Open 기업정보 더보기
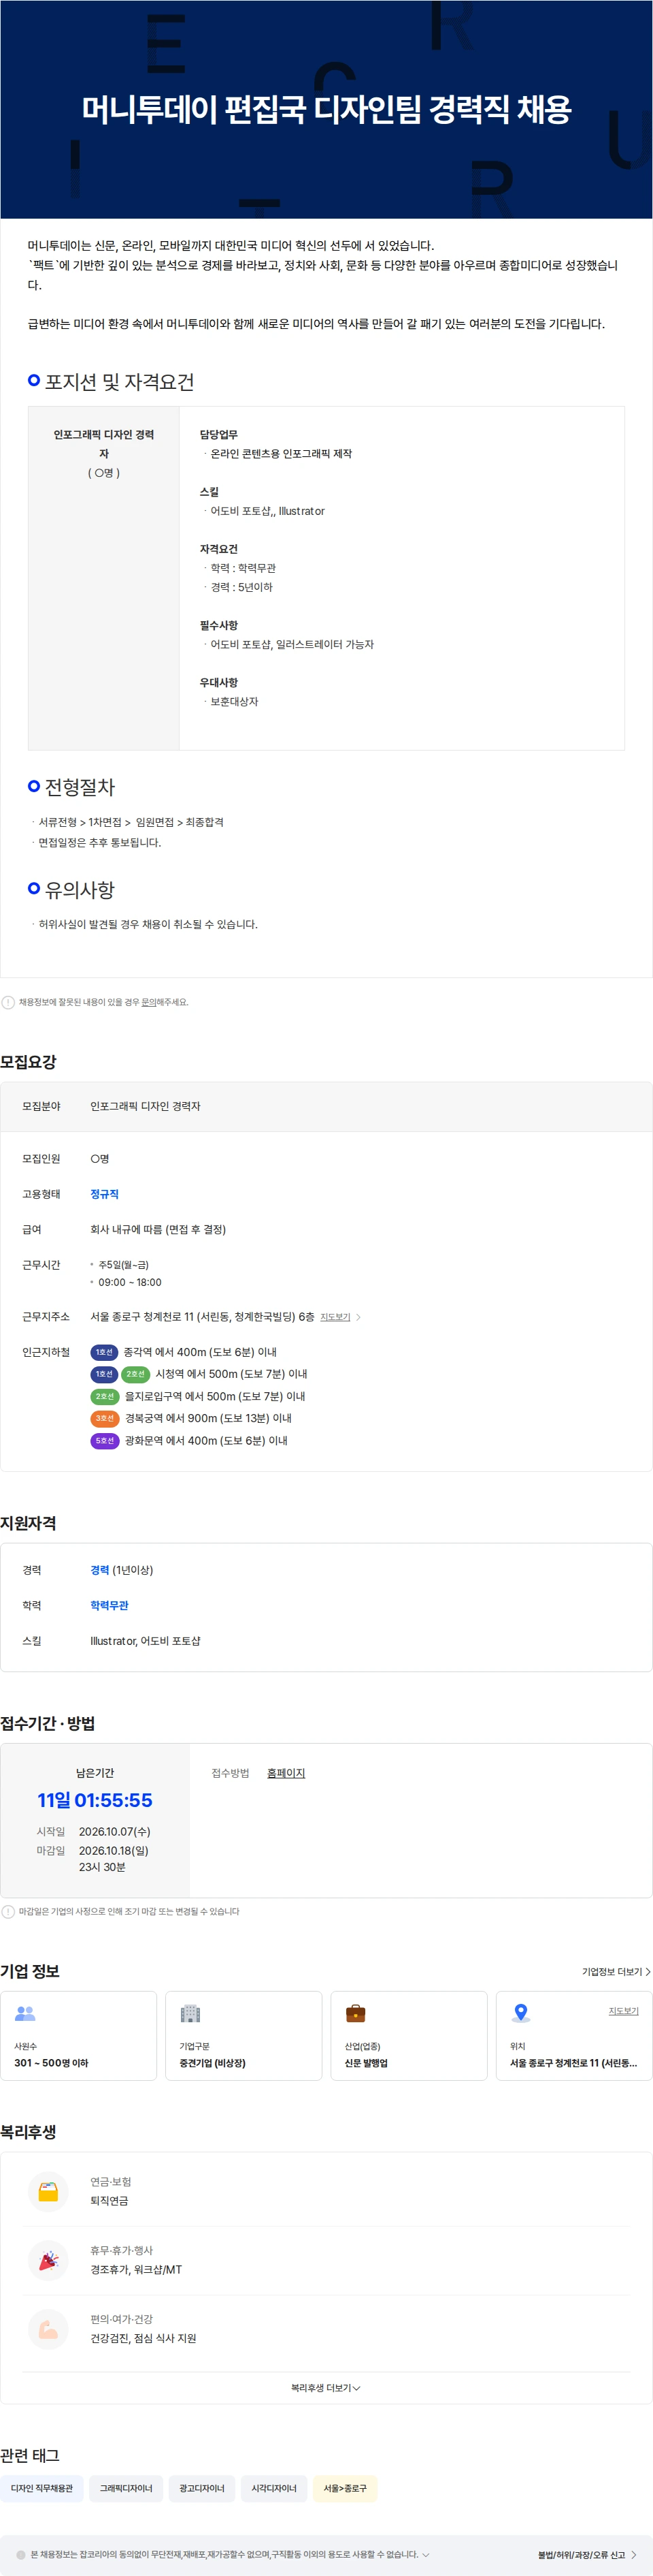 616,1972
